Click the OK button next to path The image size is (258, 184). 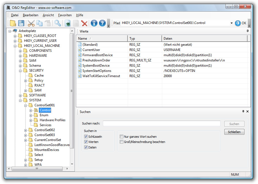point(241,23)
